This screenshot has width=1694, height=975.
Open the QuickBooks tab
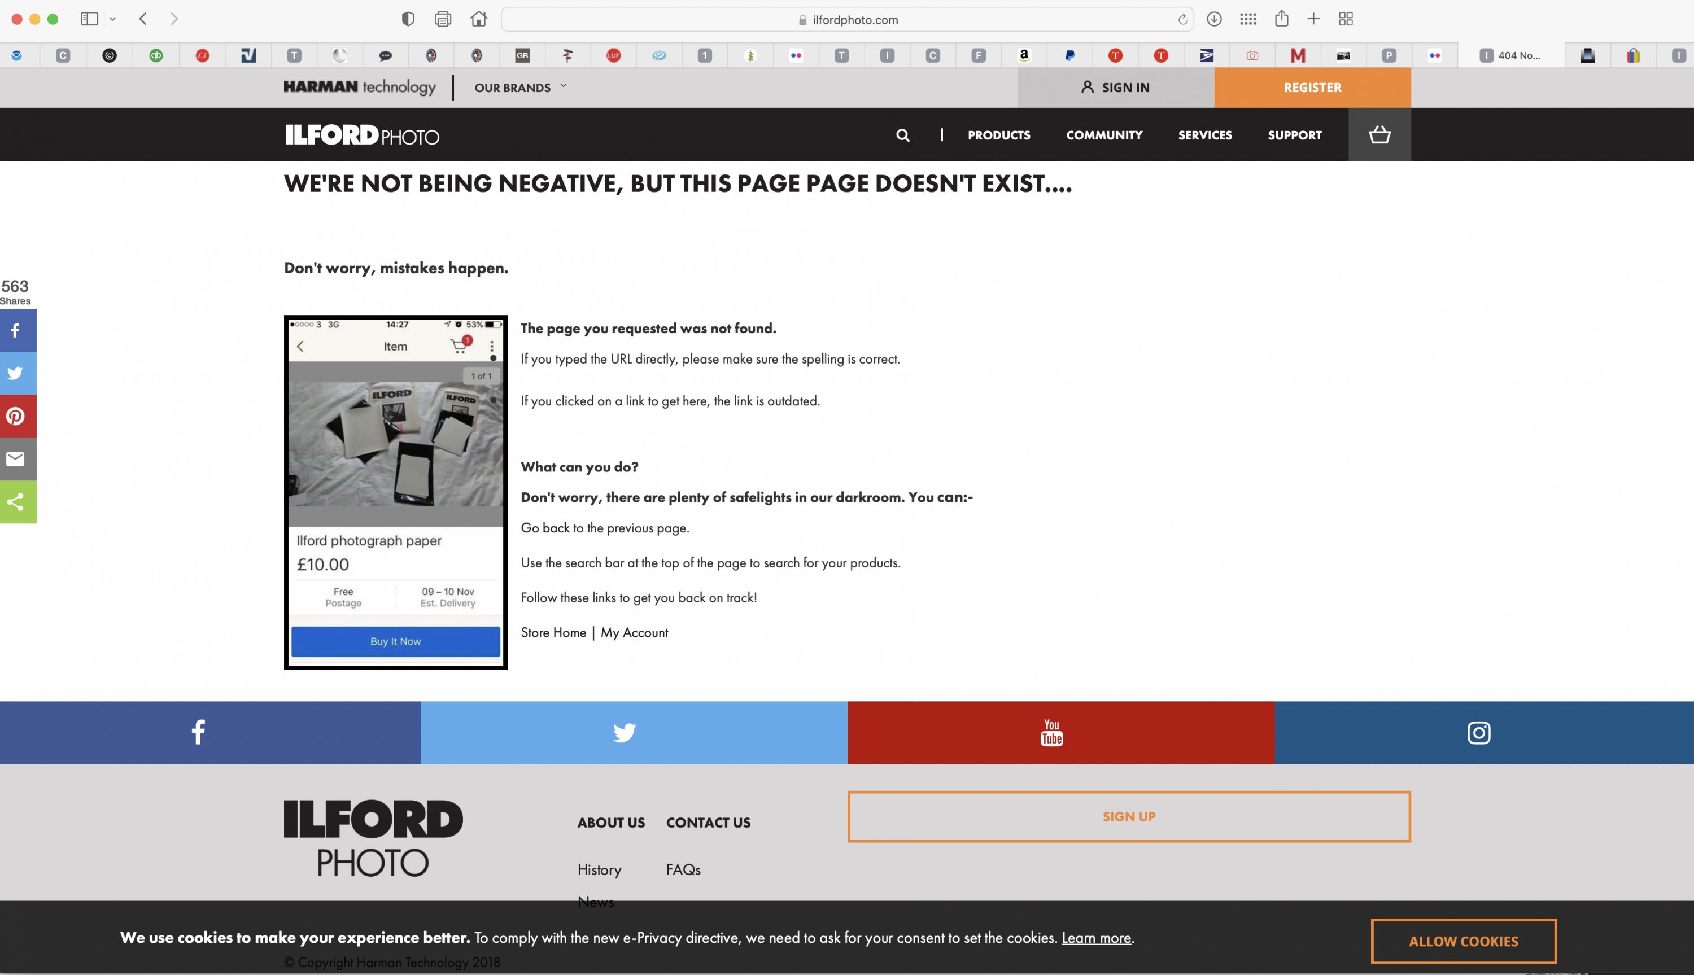coord(156,55)
